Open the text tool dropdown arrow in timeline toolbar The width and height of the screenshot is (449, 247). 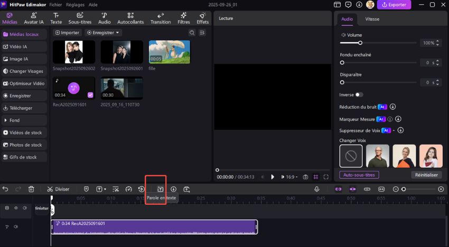(105, 189)
